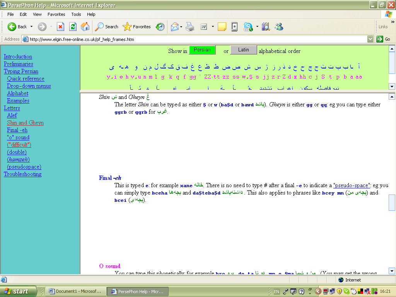Open the Back button history dropdown
The height and width of the screenshot is (297, 396).
coord(31,27)
